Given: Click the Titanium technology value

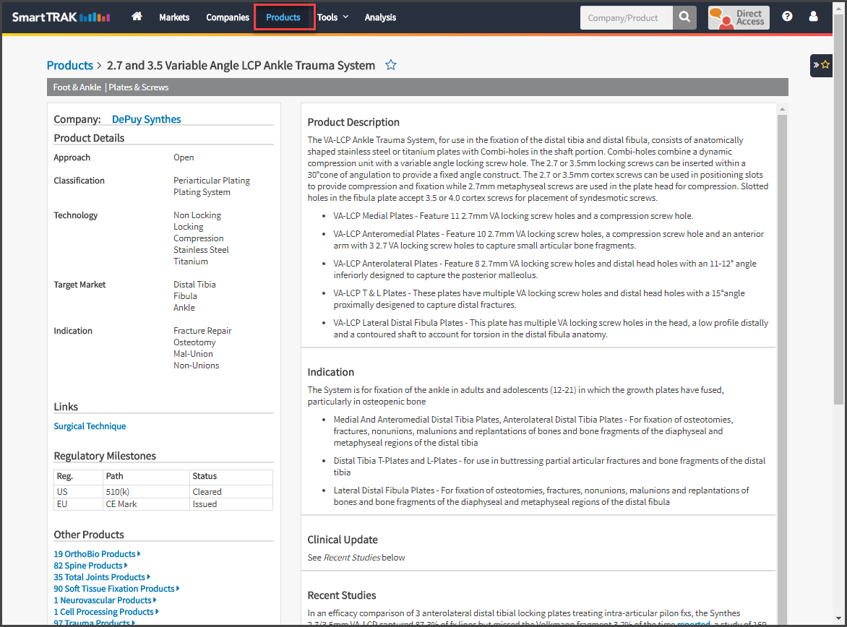Looking at the screenshot, I should [191, 261].
